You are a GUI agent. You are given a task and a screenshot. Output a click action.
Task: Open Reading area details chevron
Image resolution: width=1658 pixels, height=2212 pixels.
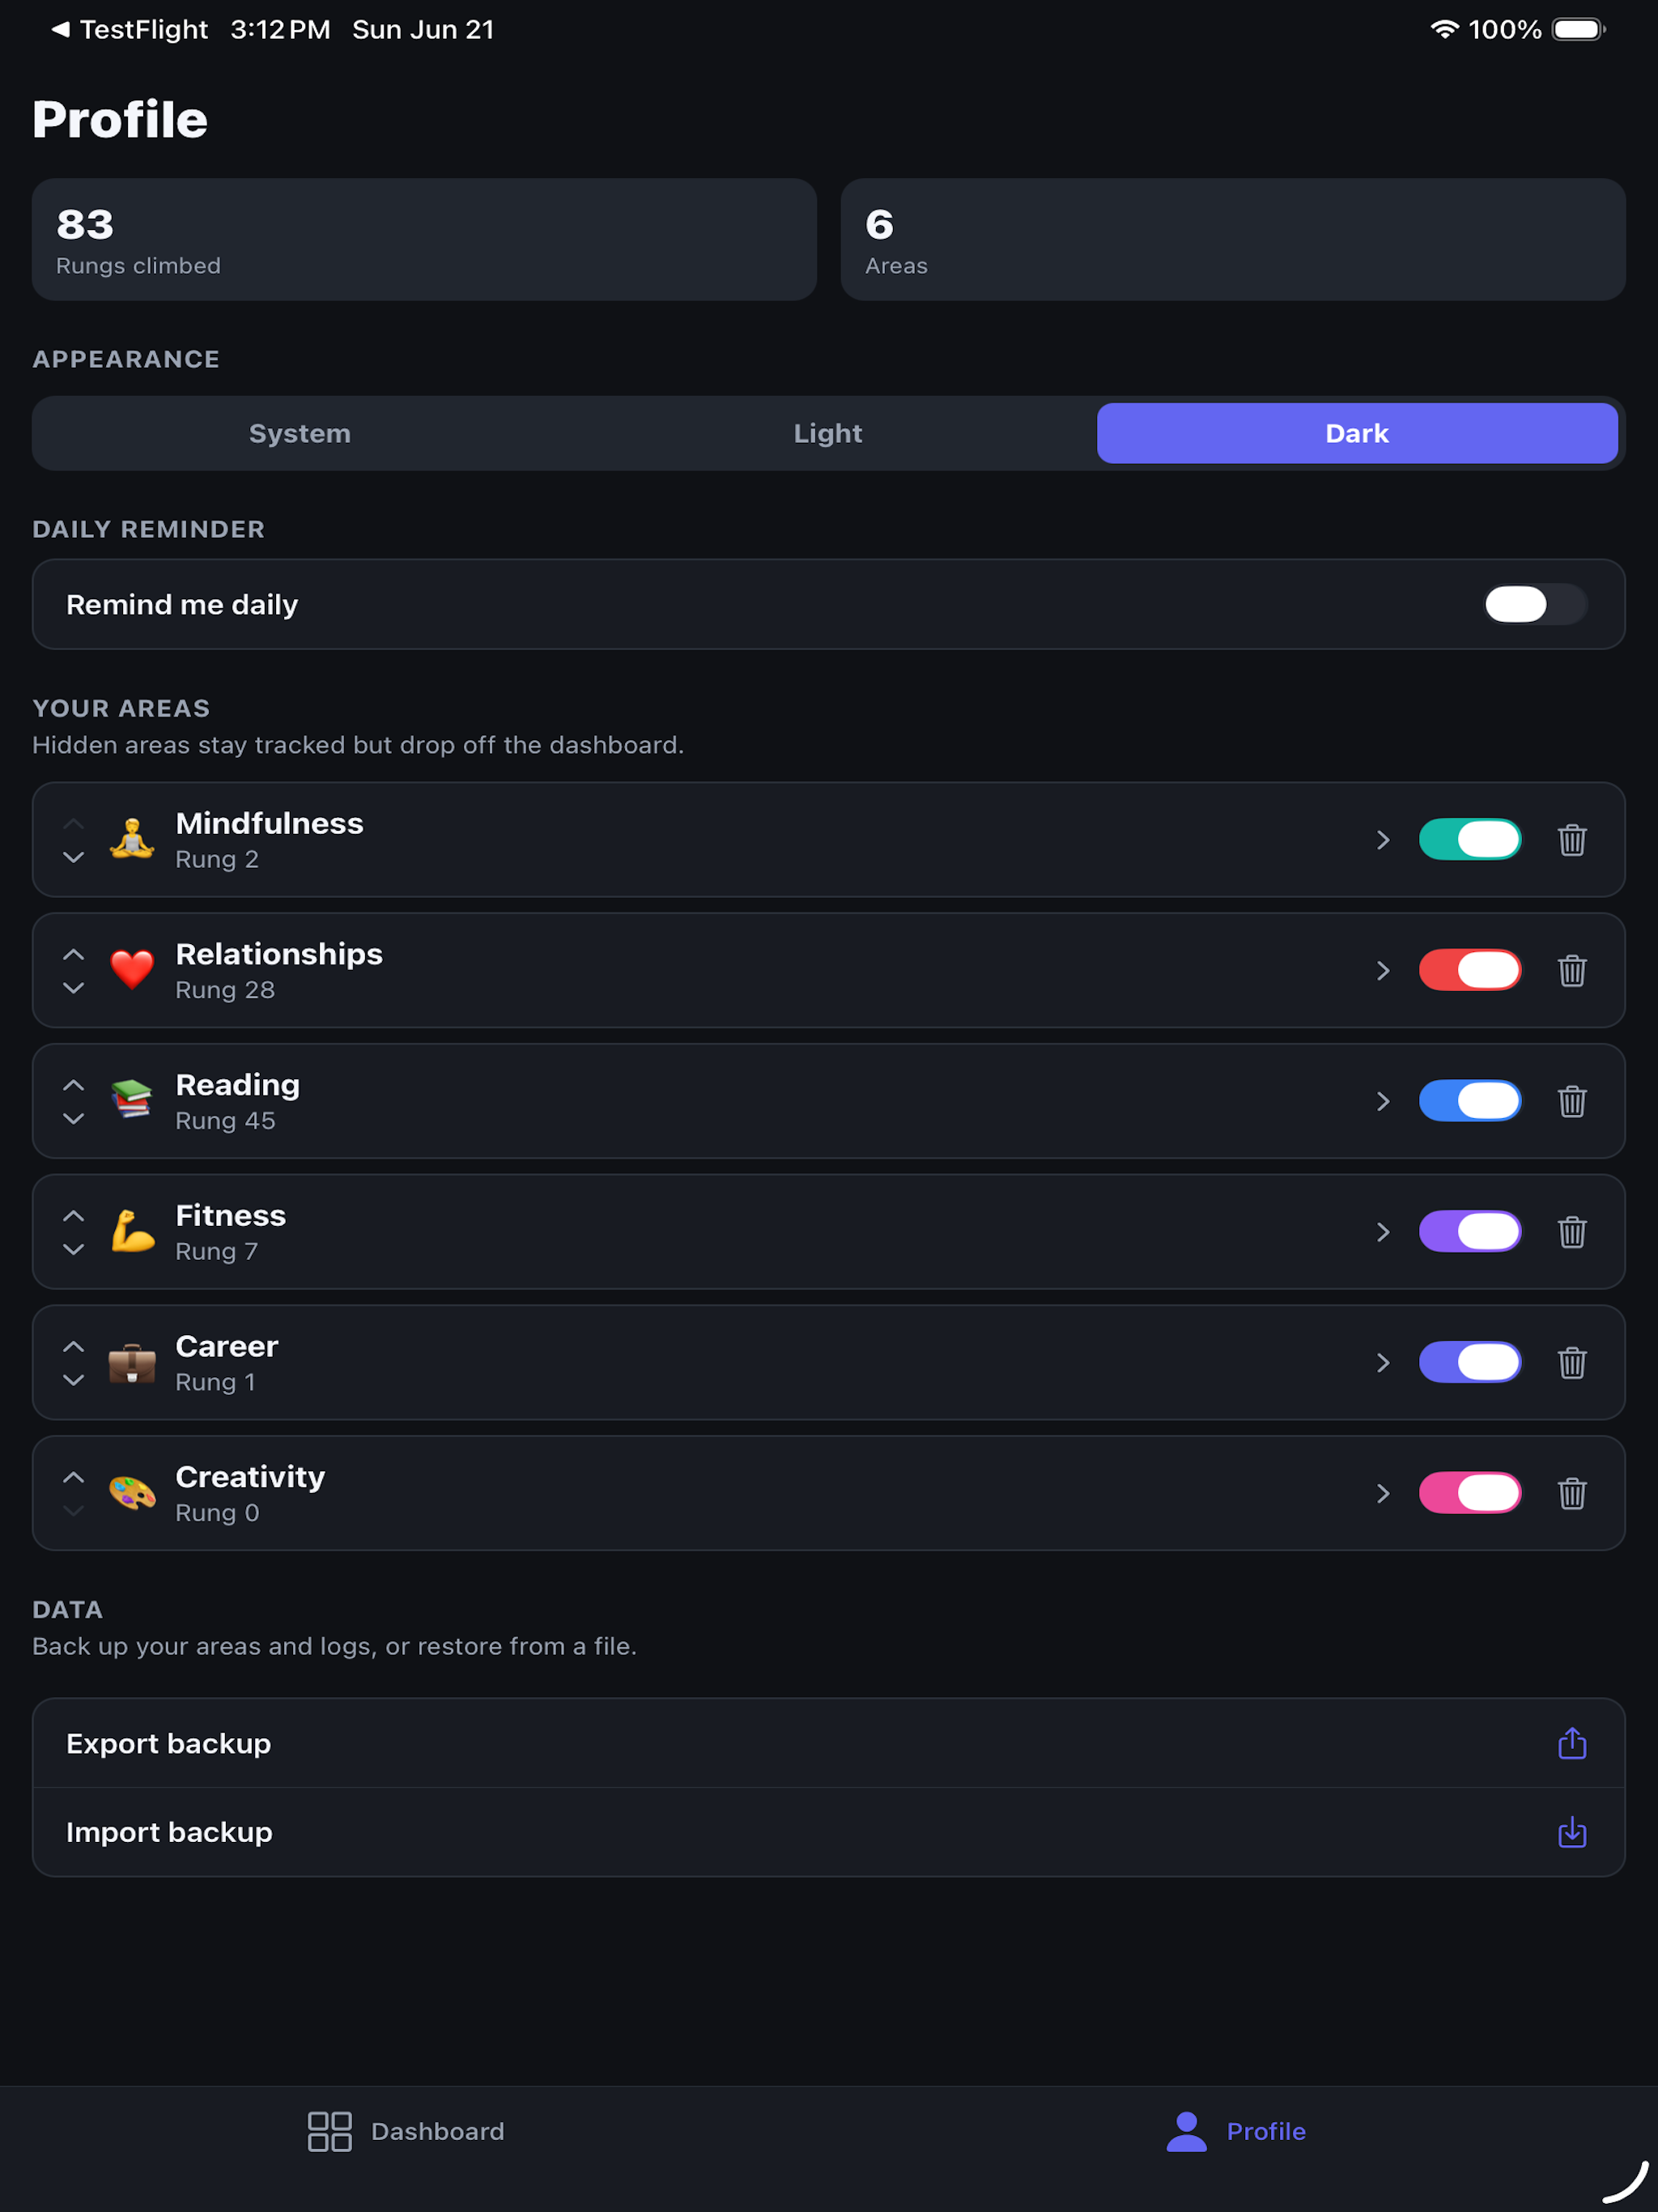(x=1382, y=1101)
